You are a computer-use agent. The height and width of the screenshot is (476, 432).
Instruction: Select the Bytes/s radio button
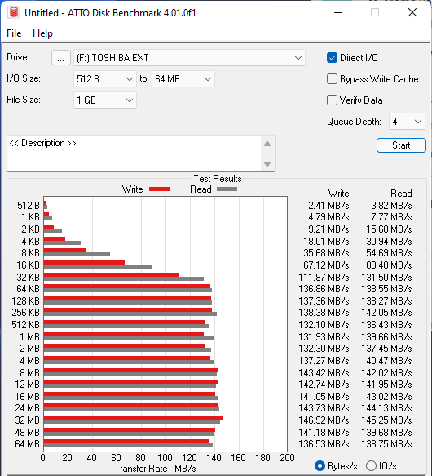tap(320, 465)
